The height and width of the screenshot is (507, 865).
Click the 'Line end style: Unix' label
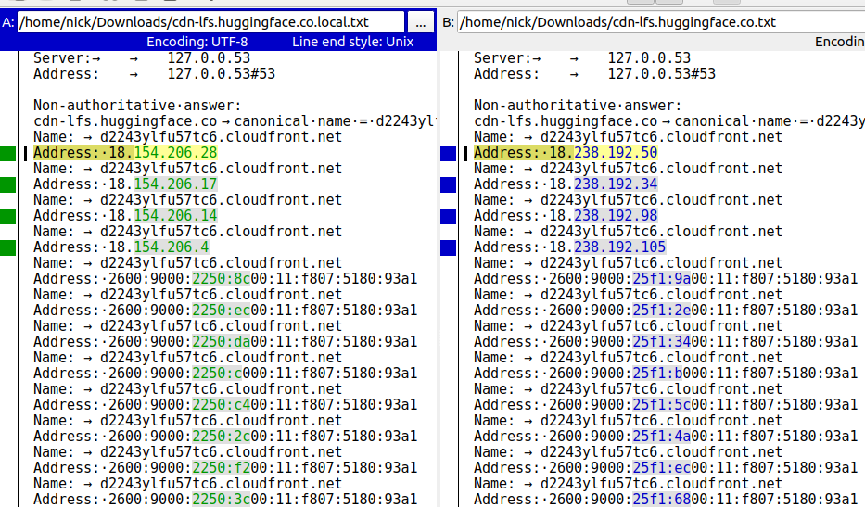tap(353, 42)
